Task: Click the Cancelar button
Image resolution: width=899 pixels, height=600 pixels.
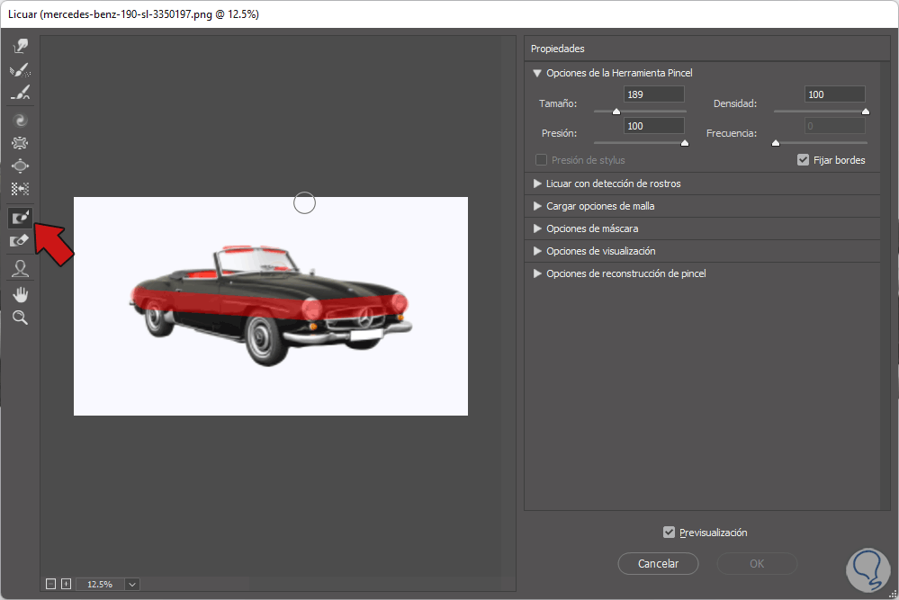Action: pos(658,564)
